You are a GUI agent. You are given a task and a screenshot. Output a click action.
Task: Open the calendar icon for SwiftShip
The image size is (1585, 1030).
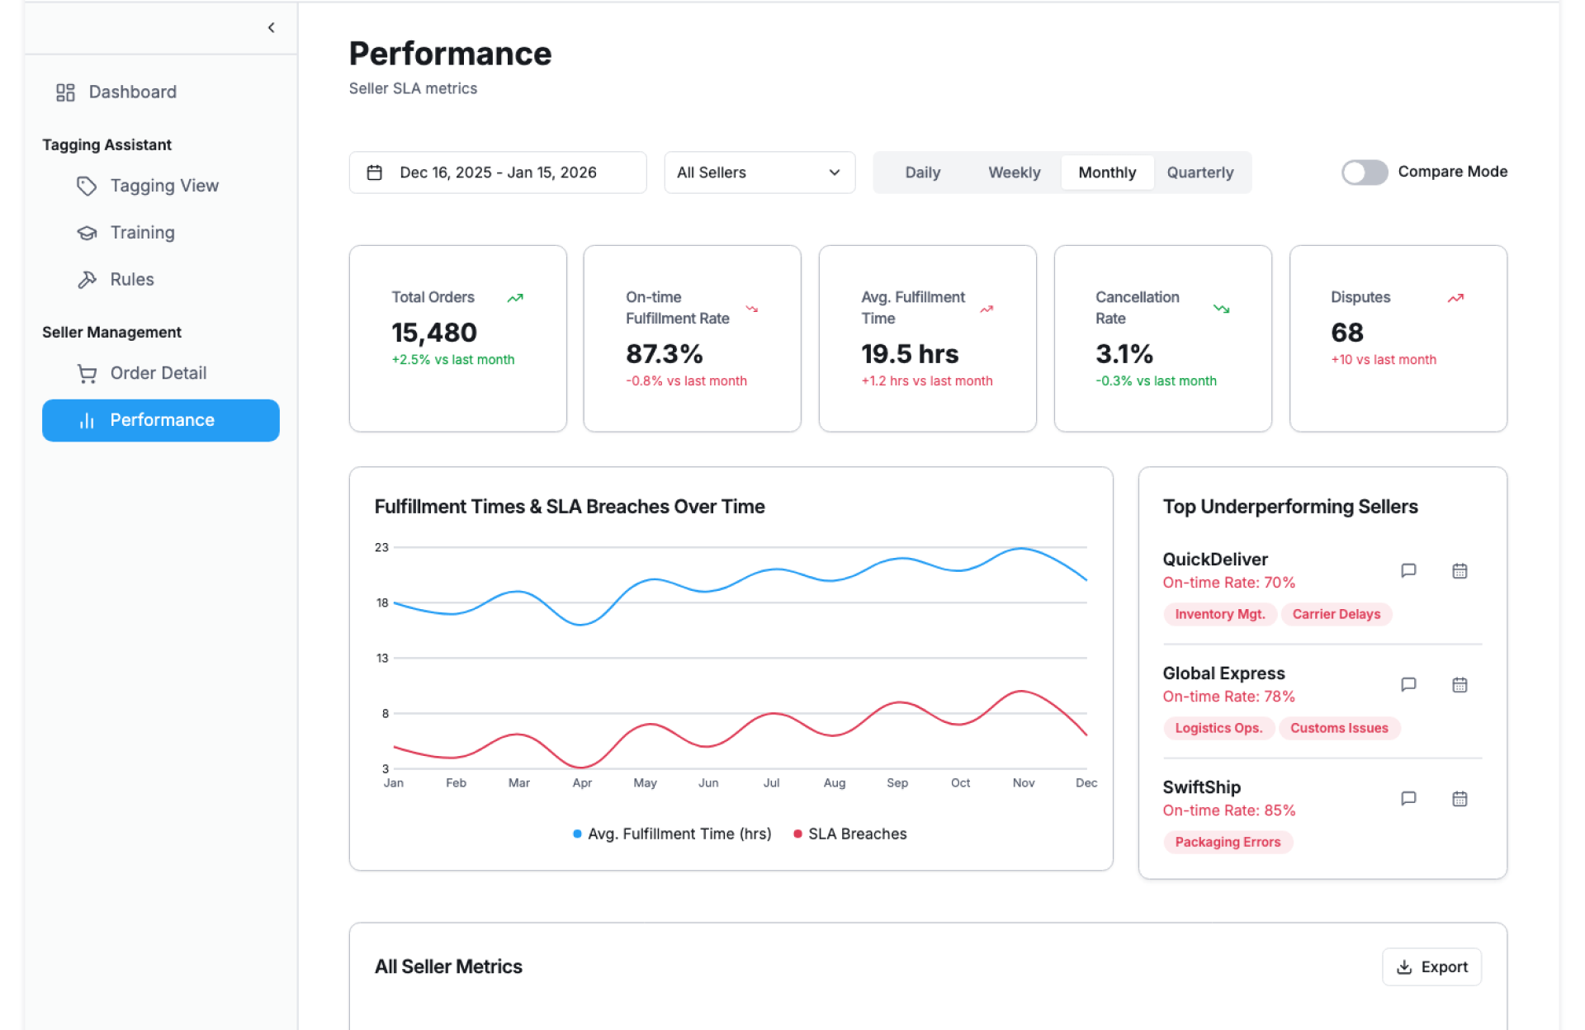tap(1460, 798)
